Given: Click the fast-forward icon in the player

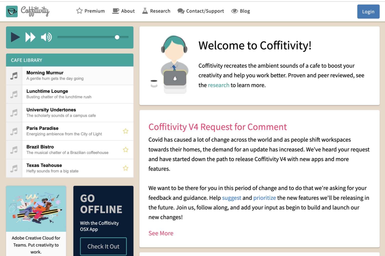Looking at the screenshot, I should (30, 37).
